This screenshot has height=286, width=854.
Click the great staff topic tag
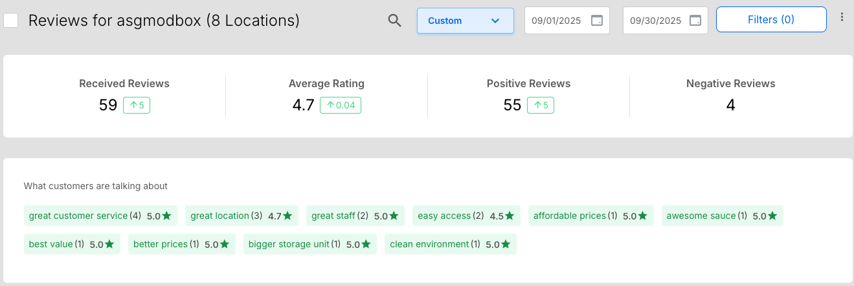pyautogui.click(x=355, y=216)
